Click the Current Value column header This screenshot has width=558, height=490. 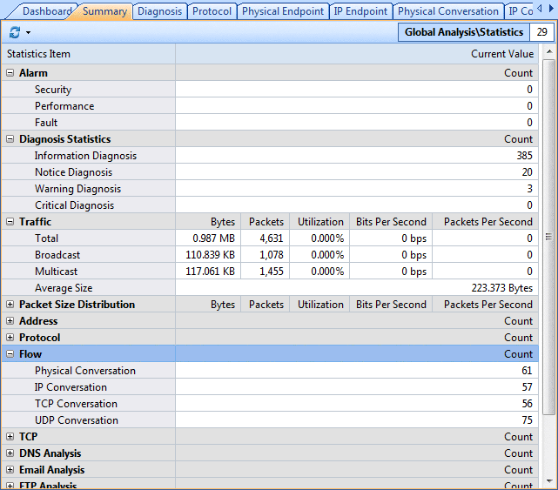(357, 54)
